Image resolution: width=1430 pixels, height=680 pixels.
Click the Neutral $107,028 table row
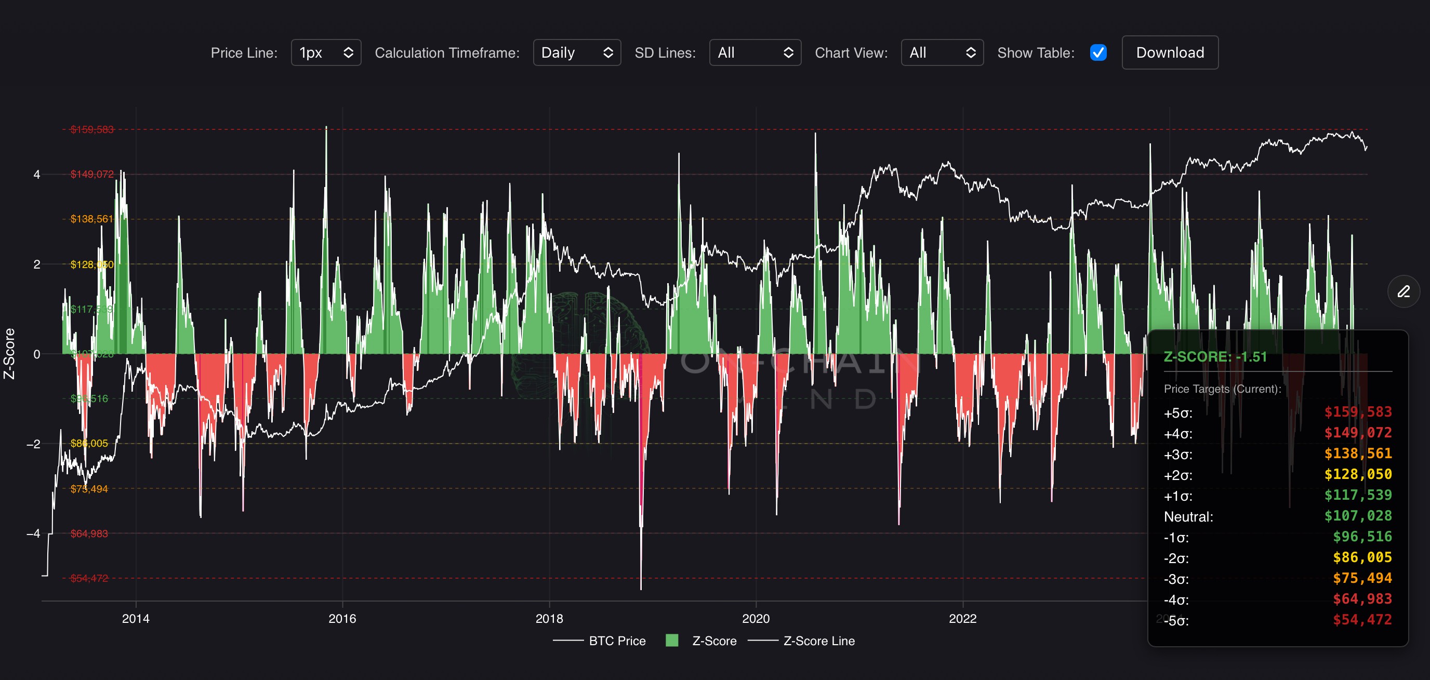pyautogui.click(x=1277, y=516)
